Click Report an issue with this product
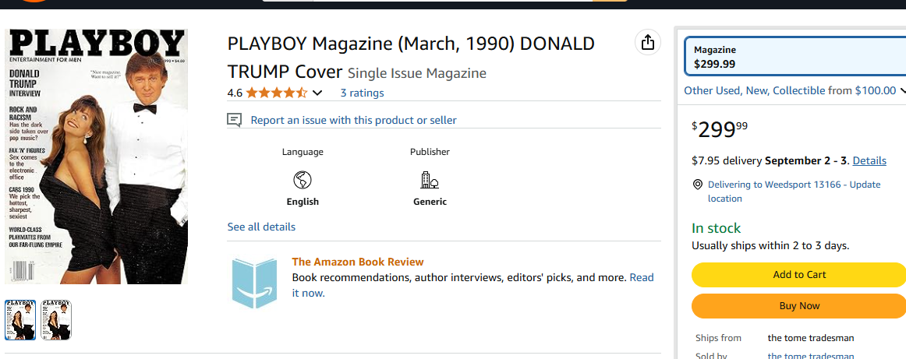Image resolution: width=906 pixels, height=359 pixels. (353, 120)
